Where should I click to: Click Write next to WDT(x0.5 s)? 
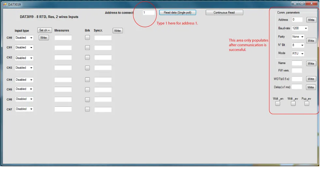[x=311, y=79]
